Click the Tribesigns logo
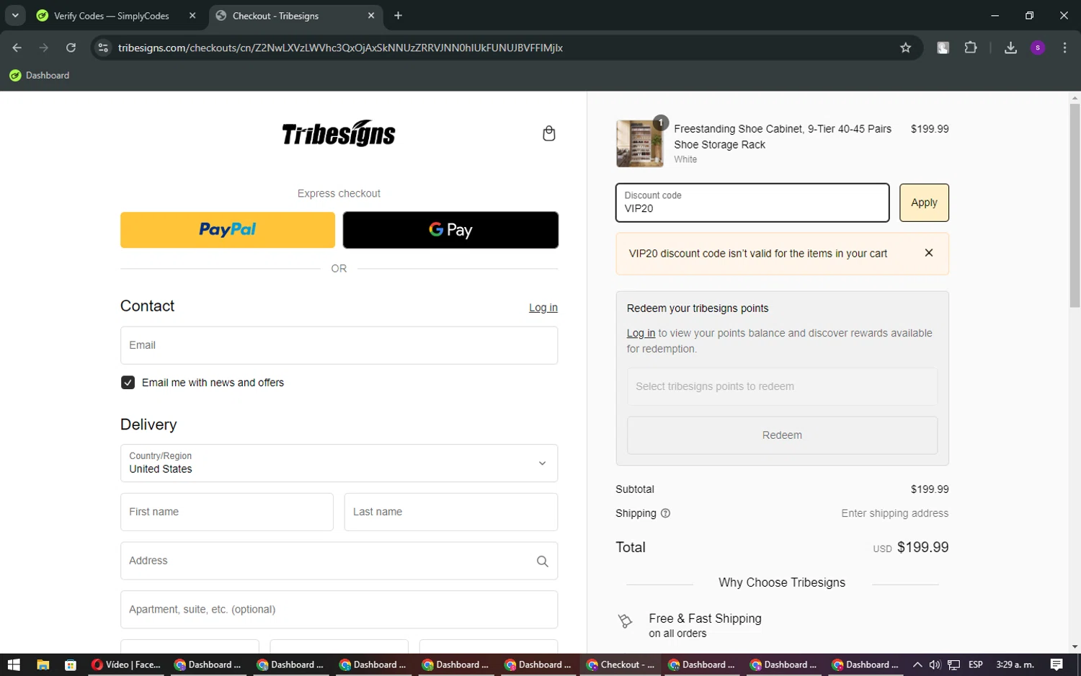 coord(339,133)
